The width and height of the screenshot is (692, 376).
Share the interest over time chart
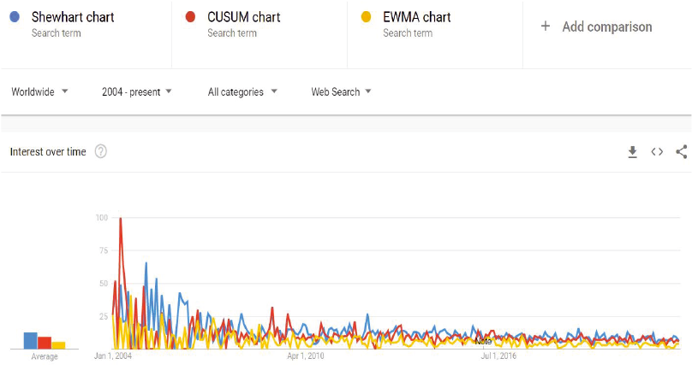tap(682, 152)
